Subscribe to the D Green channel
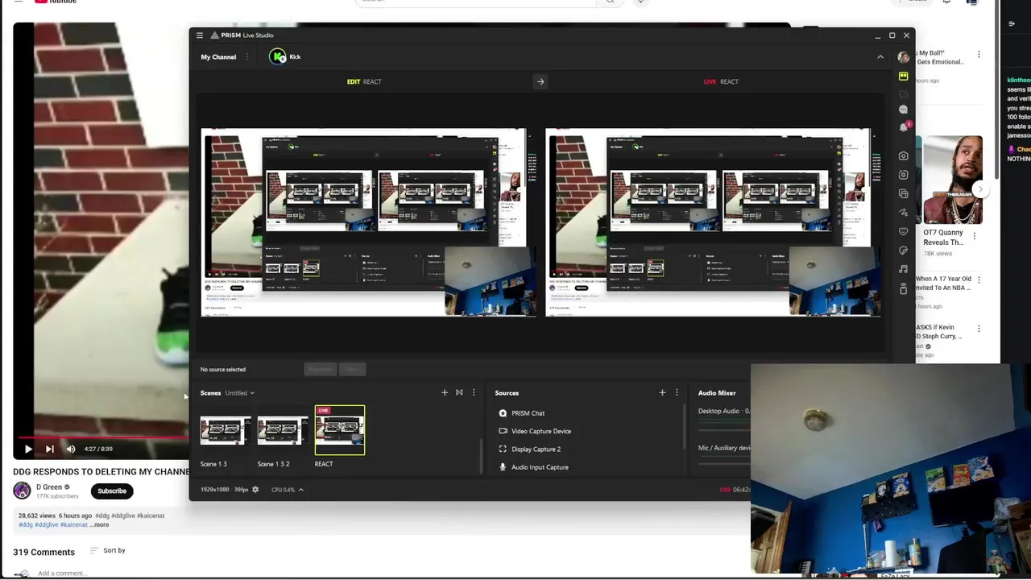 point(112,491)
